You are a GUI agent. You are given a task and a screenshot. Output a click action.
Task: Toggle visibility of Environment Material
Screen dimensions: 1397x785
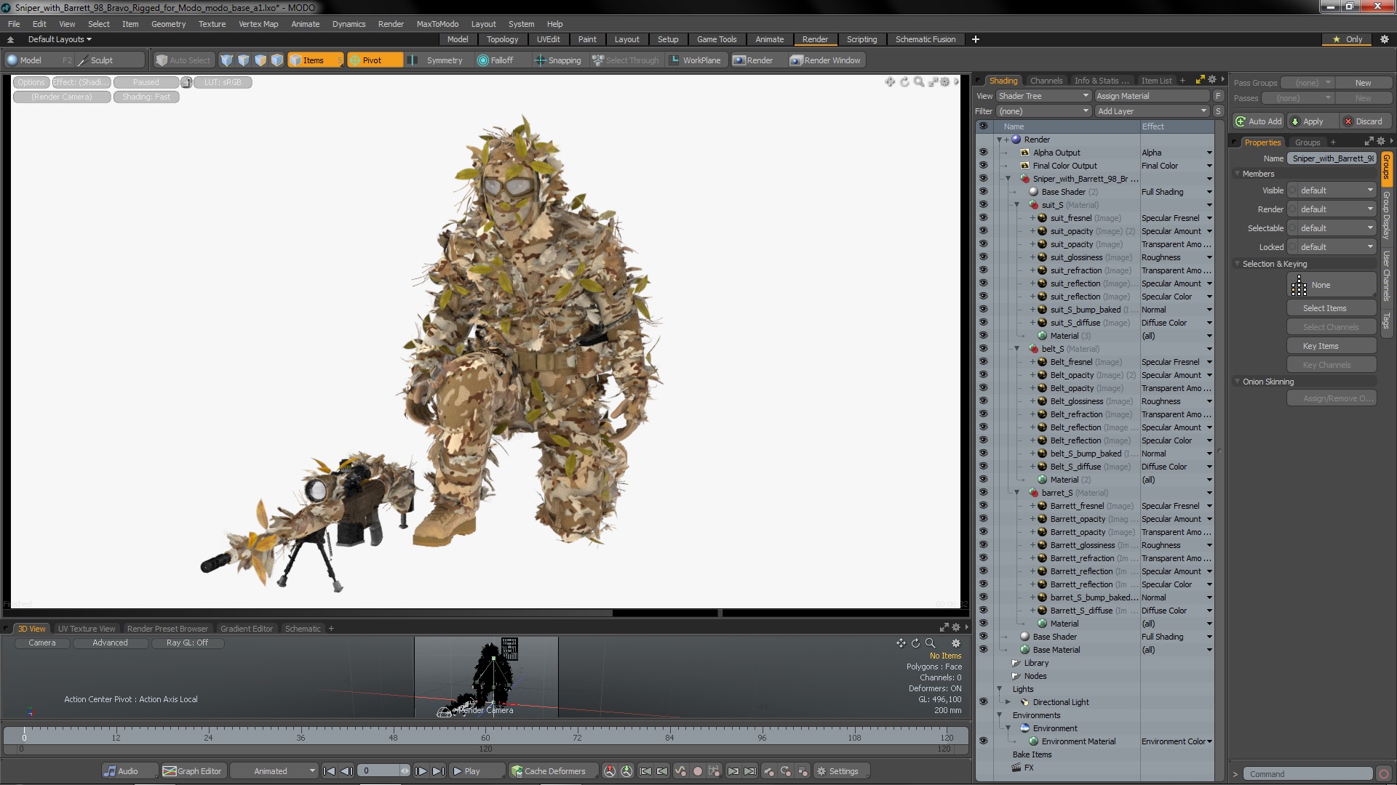983,741
